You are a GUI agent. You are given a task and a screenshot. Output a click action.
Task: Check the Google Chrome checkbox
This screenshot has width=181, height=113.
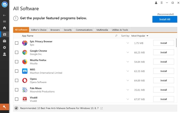pos(17,52)
